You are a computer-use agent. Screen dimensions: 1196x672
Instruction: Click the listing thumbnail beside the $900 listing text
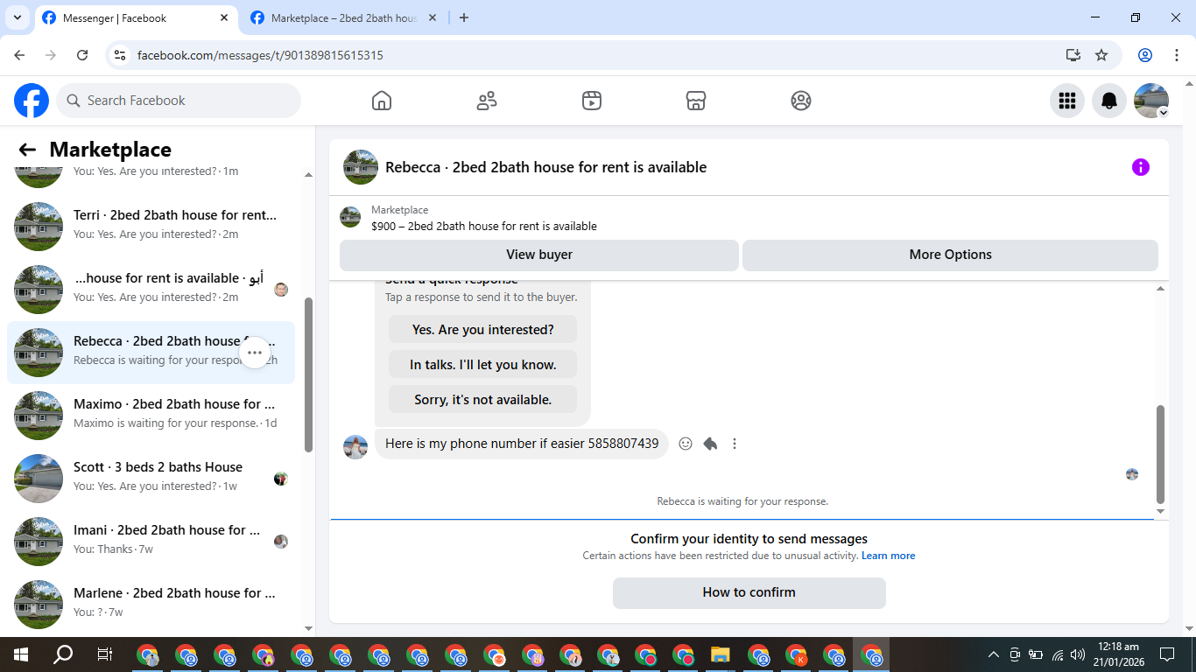click(x=350, y=217)
